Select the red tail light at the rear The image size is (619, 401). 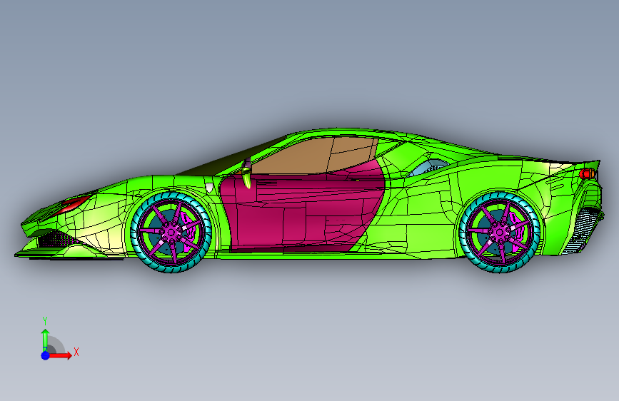(x=588, y=173)
